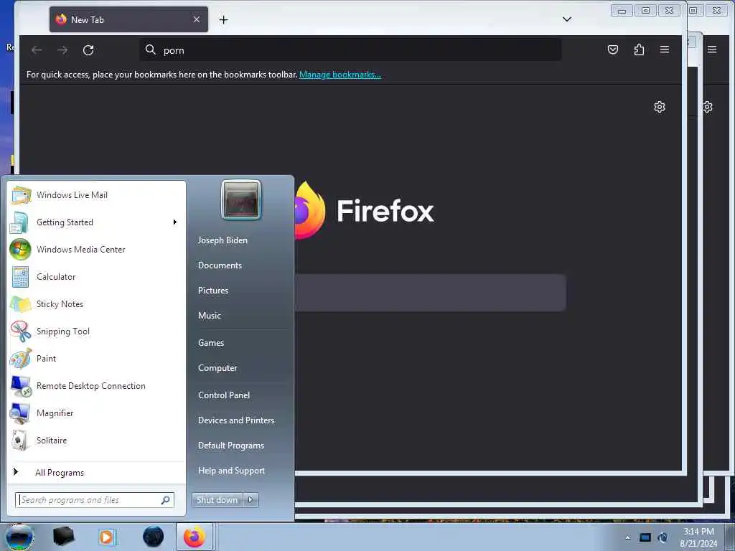735x551 pixels.
Task: Launch Windows Media Center
Action: pos(96,249)
